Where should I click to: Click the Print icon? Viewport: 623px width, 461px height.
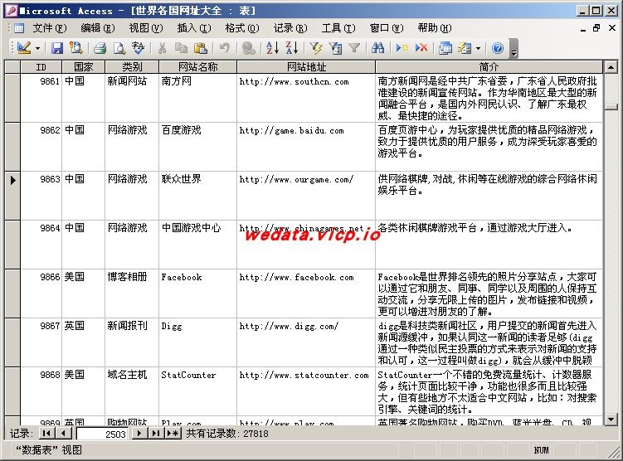pos(100,48)
